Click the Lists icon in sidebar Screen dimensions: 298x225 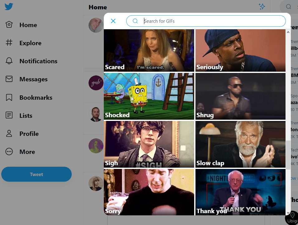tap(9, 115)
